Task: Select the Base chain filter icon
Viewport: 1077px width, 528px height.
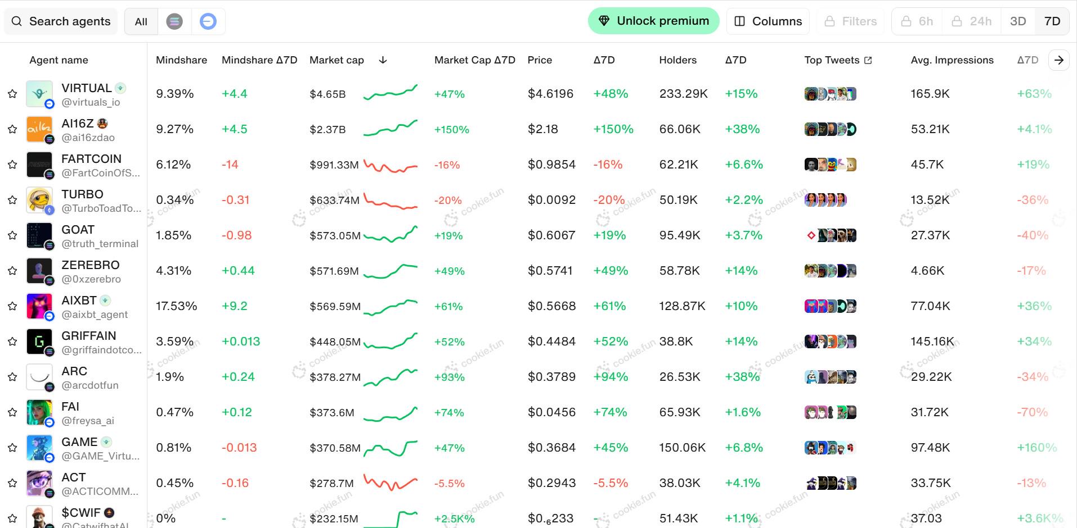Action: click(x=208, y=21)
